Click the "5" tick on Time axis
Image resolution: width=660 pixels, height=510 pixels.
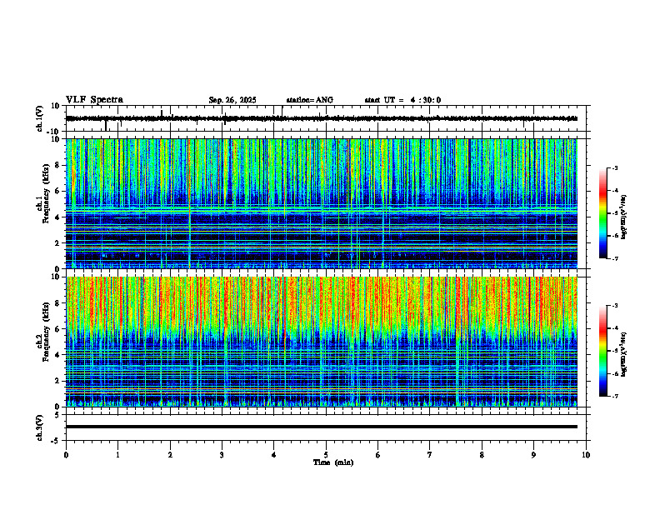point(326,455)
